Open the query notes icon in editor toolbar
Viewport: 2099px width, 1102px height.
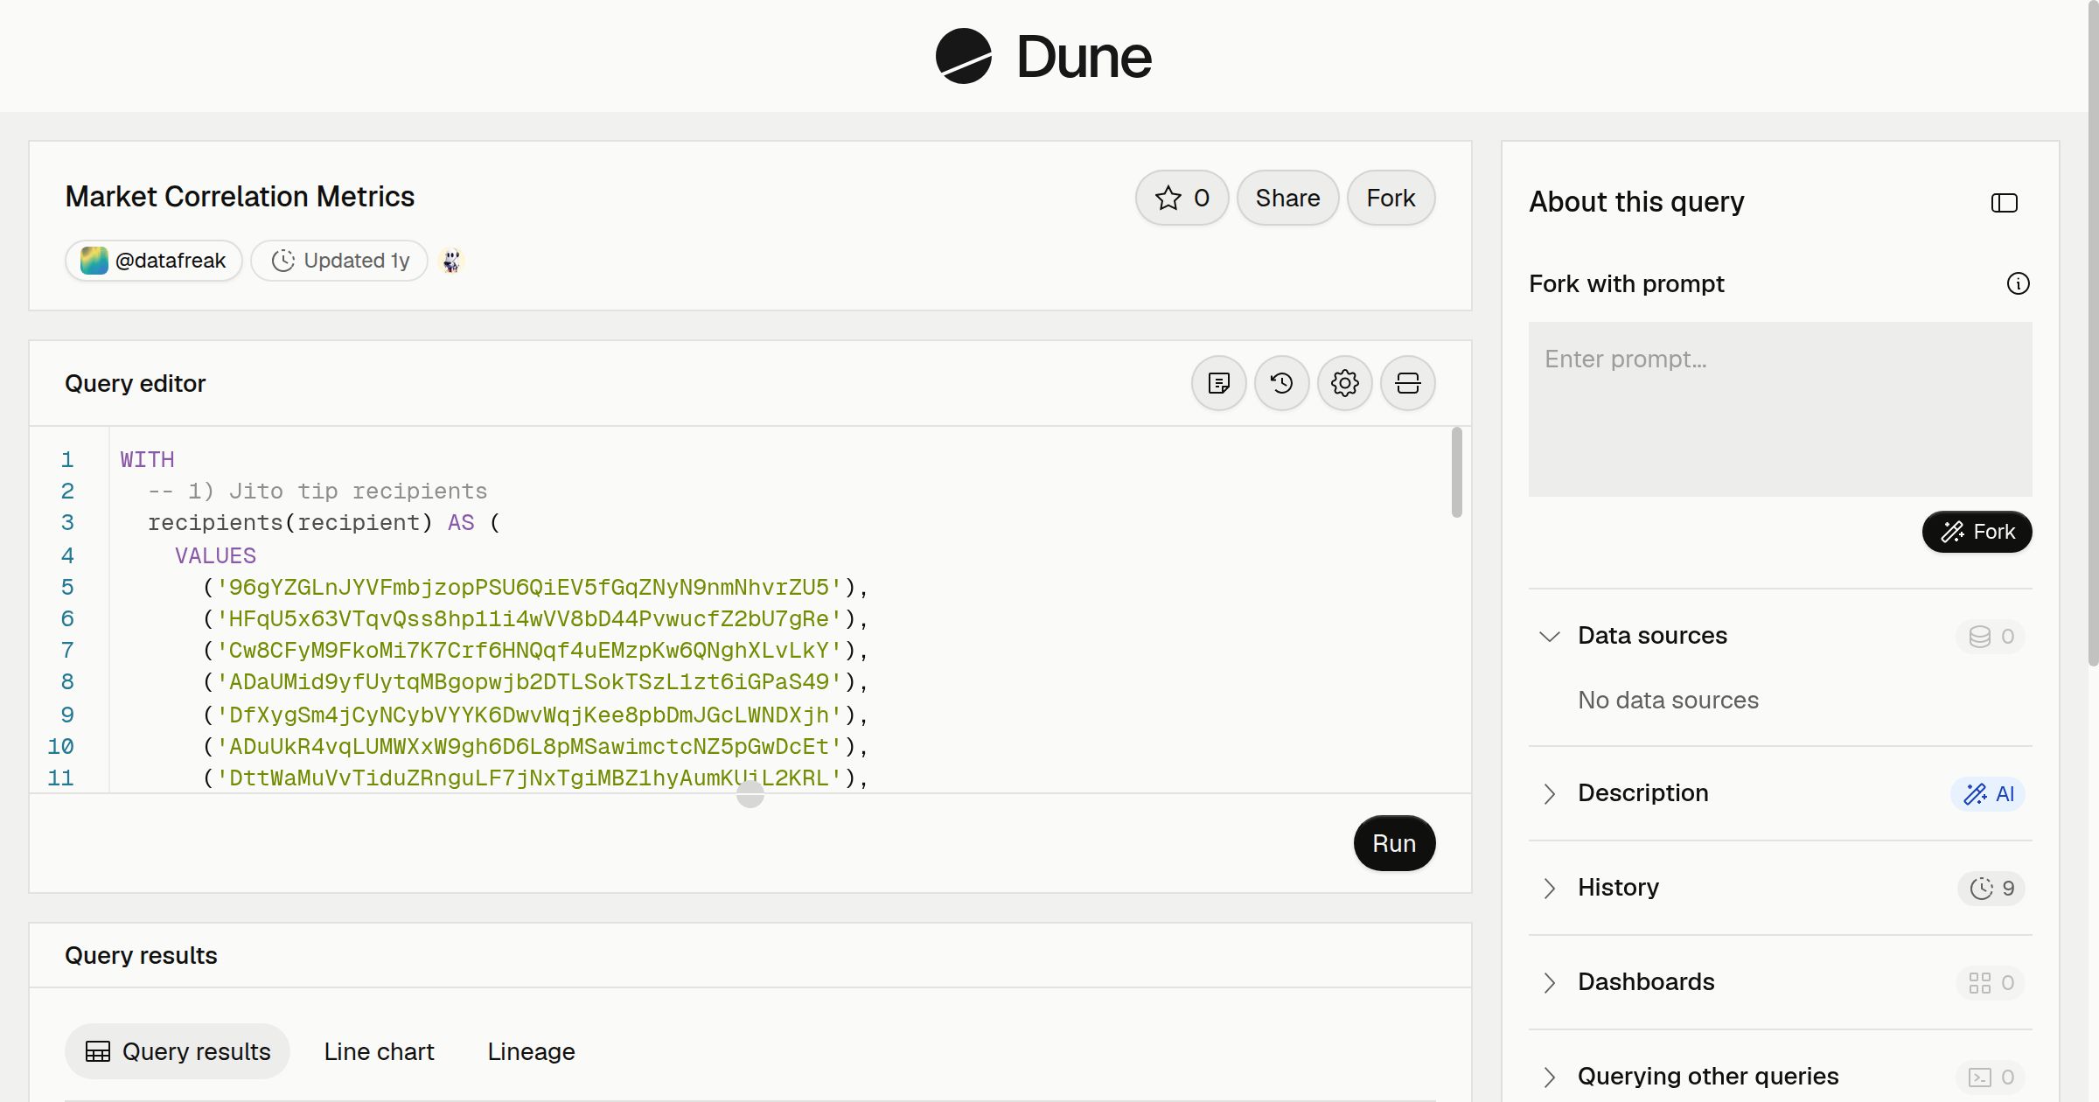pyautogui.click(x=1218, y=383)
